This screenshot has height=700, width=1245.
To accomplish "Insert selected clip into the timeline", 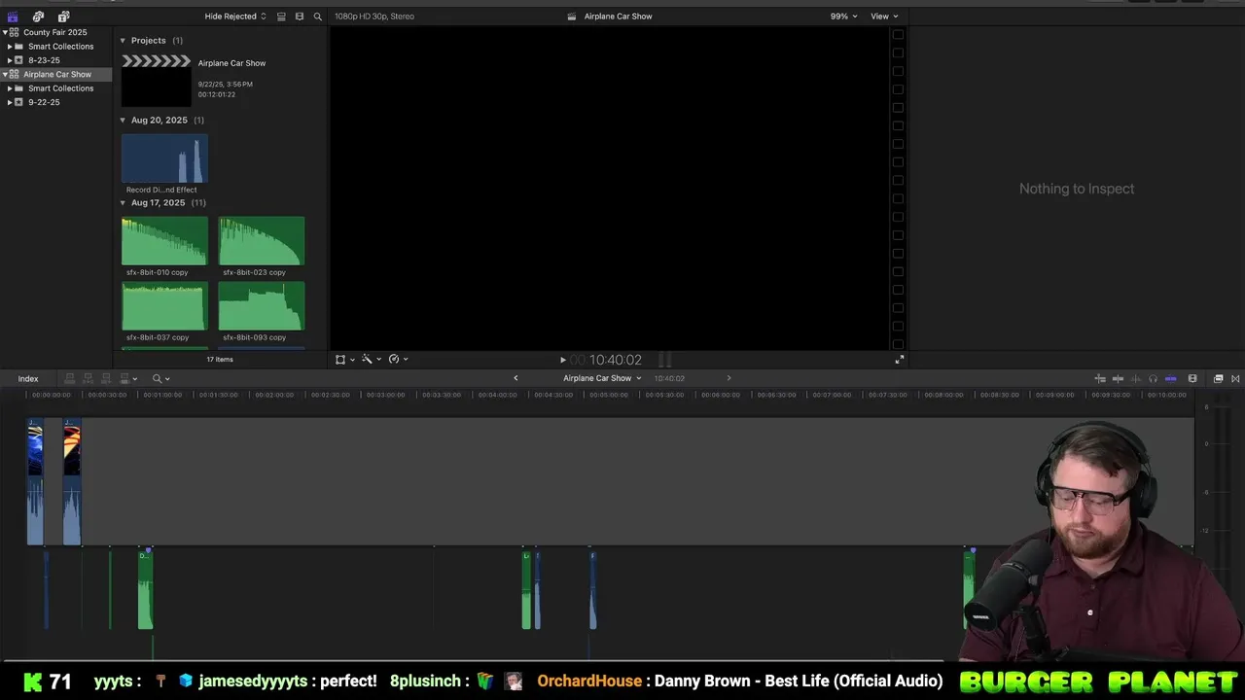I will pyautogui.click(x=88, y=378).
